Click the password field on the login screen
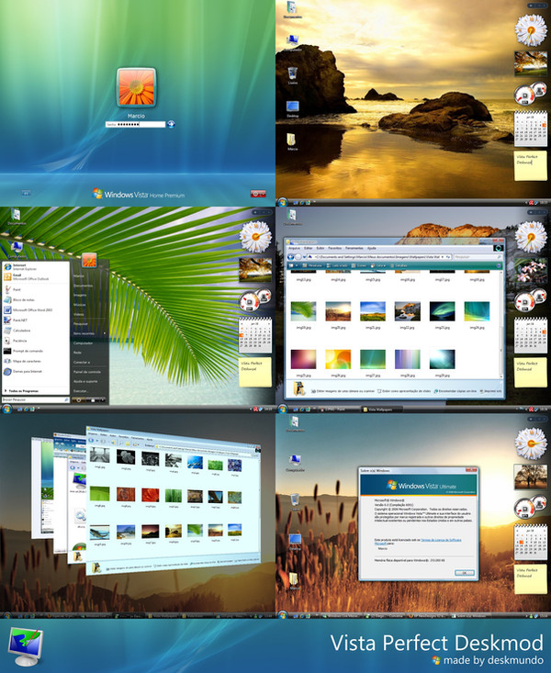The width and height of the screenshot is (551, 673). [135, 124]
